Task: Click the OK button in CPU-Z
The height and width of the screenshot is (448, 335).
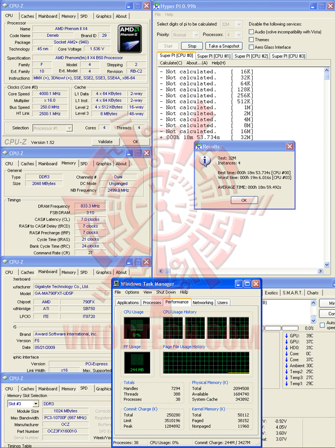Action: coord(135,142)
